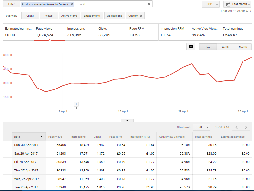Remove the Hosted AdSense for Content filter chip

72,4
